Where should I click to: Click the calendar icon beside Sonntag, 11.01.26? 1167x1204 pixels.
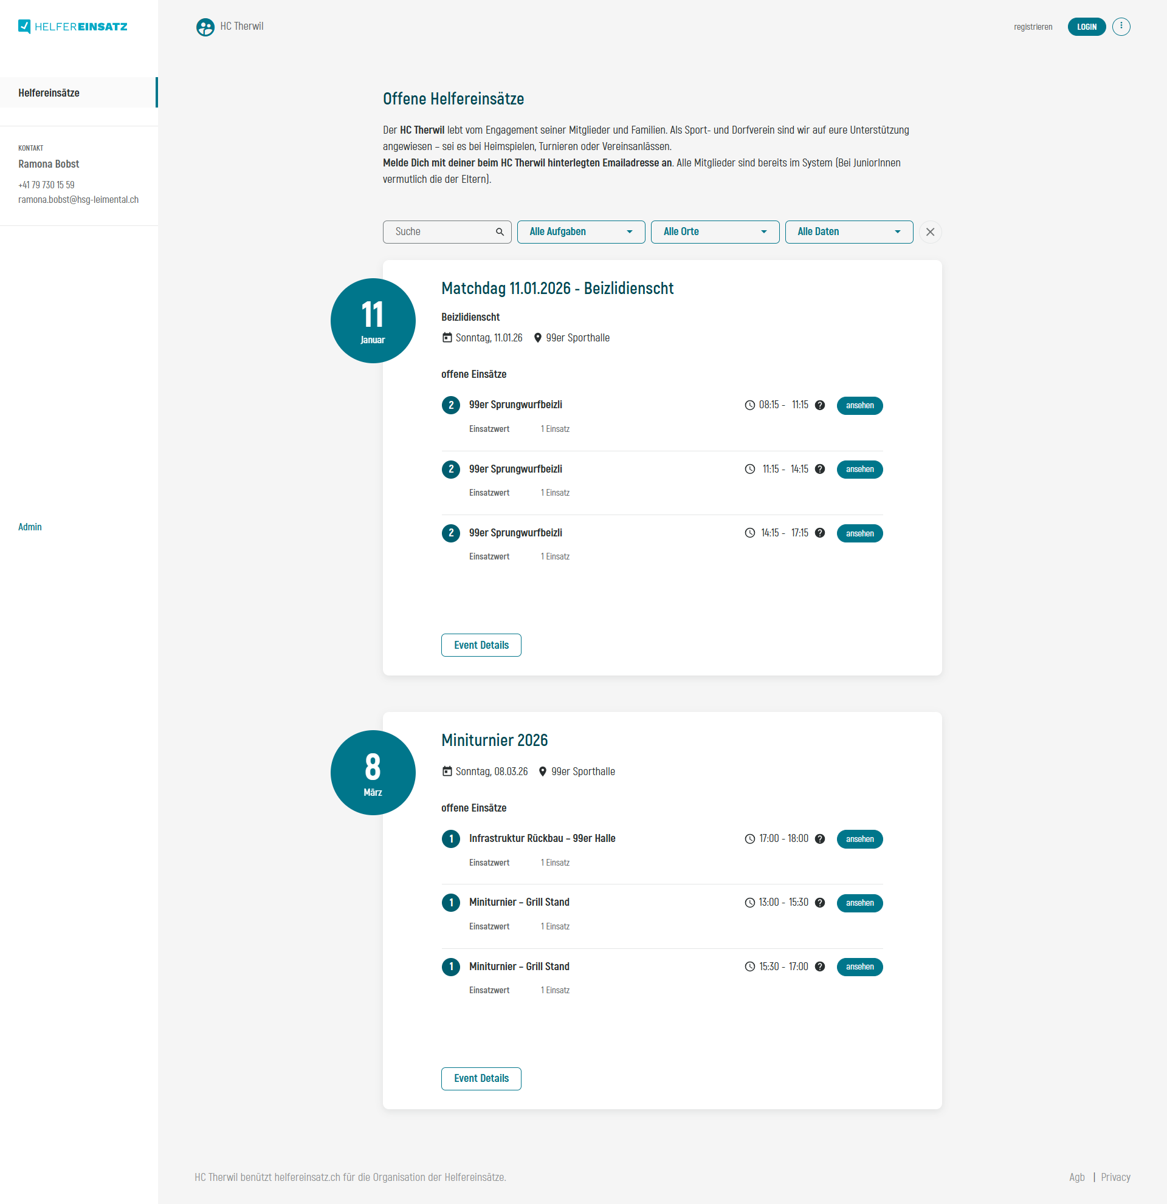pos(446,337)
